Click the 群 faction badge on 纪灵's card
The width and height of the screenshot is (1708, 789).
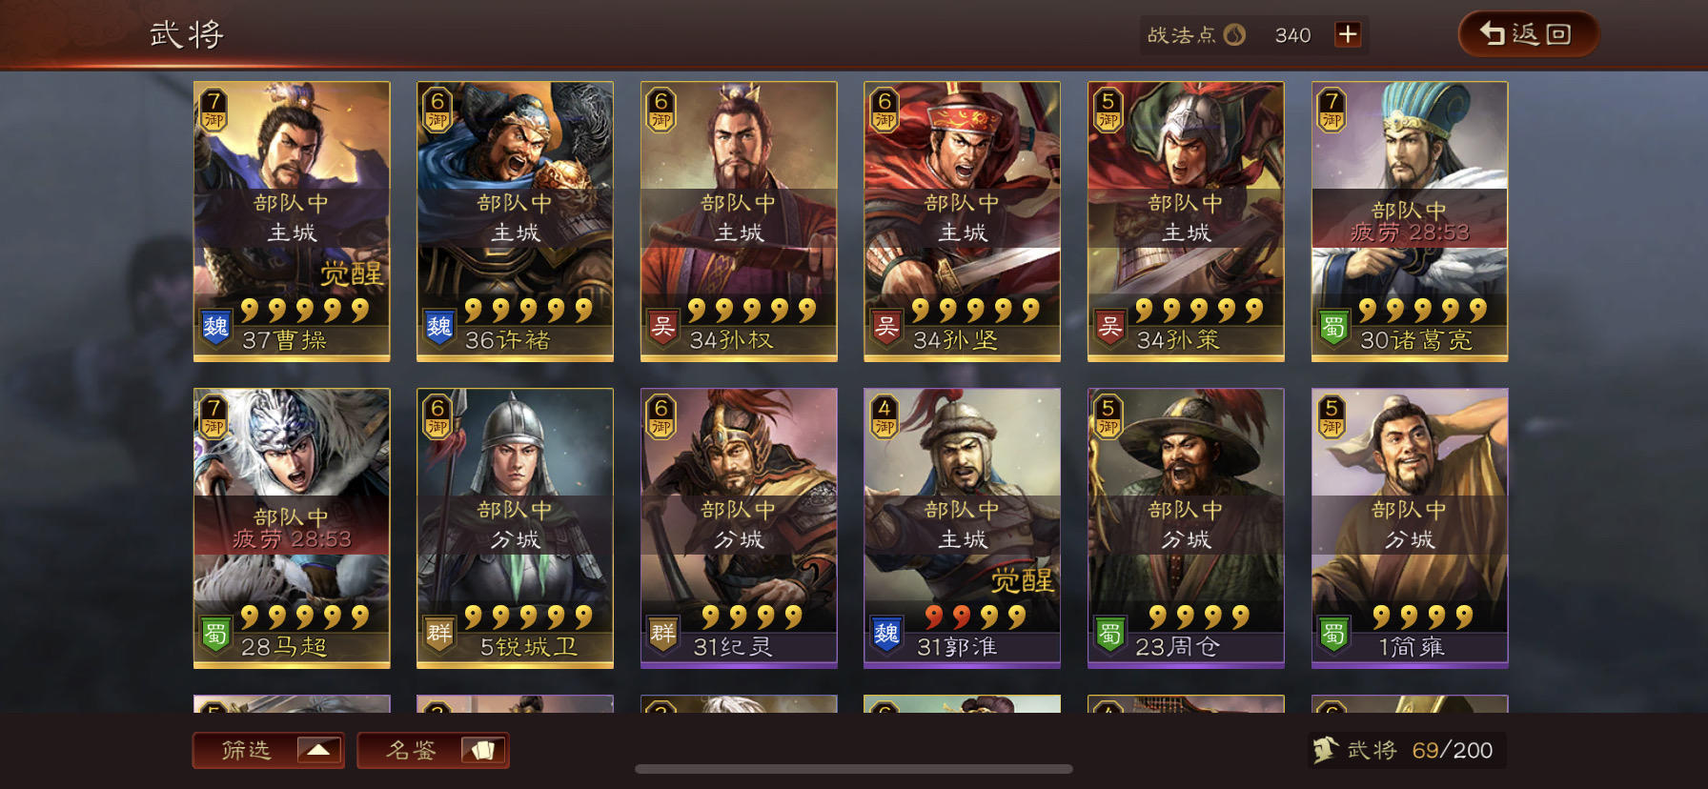pyautogui.click(x=663, y=635)
